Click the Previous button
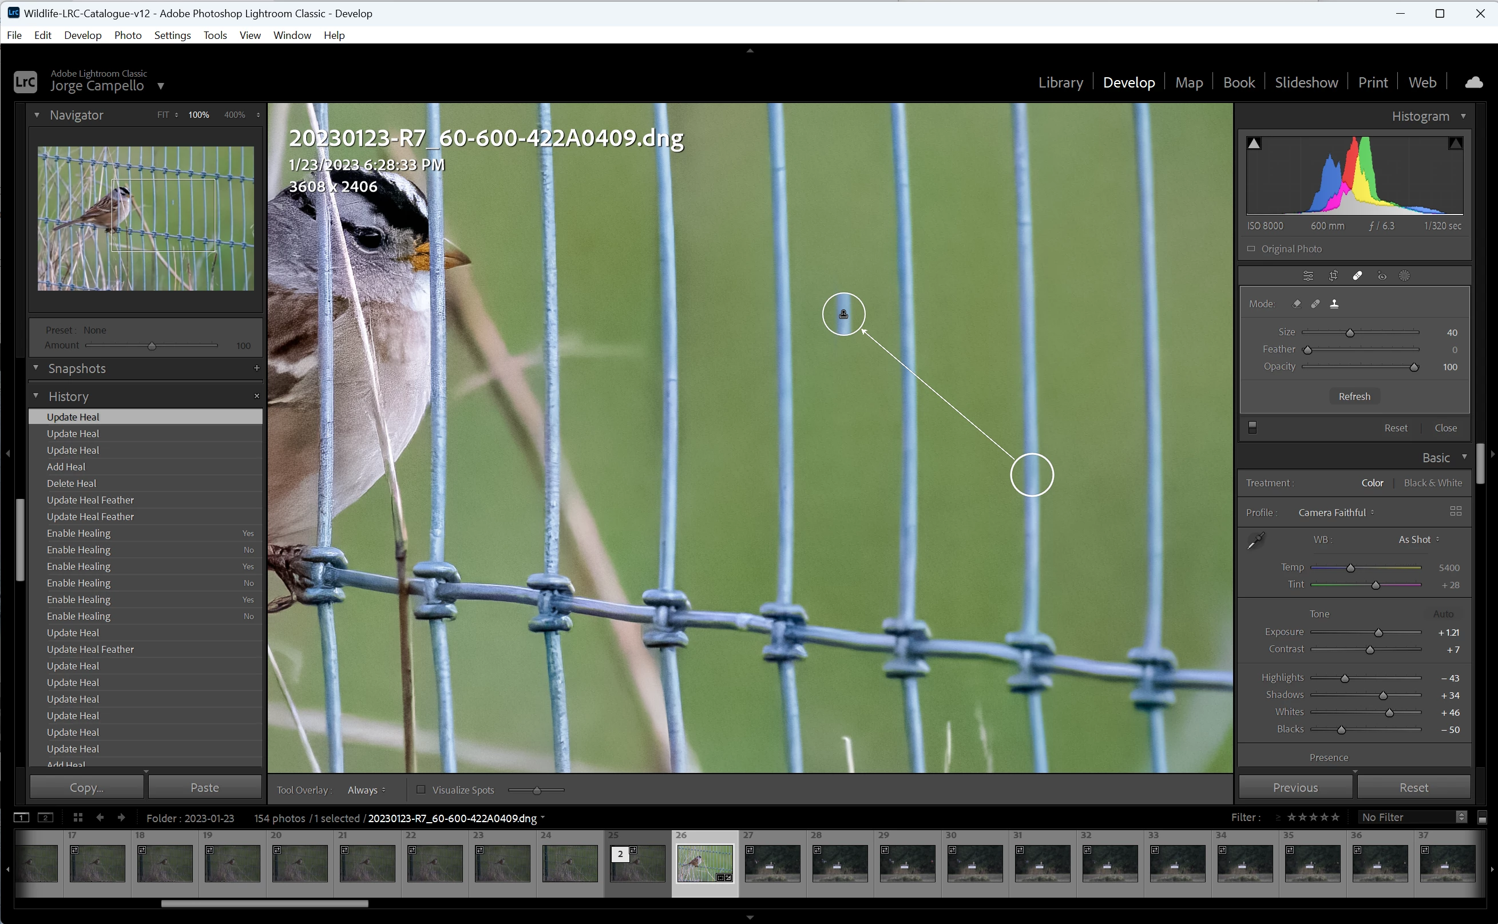Viewport: 1498px width, 924px height. pyautogui.click(x=1295, y=788)
